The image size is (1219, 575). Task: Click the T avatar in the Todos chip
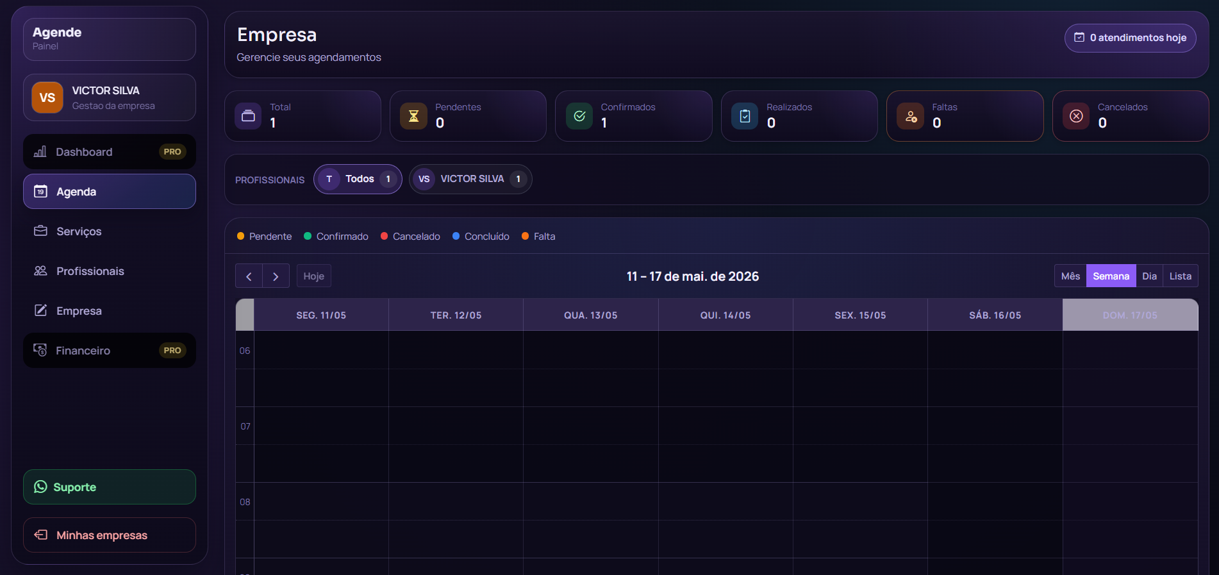click(x=329, y=179)
